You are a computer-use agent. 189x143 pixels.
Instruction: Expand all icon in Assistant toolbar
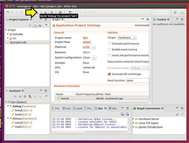(x=20, y=97)
